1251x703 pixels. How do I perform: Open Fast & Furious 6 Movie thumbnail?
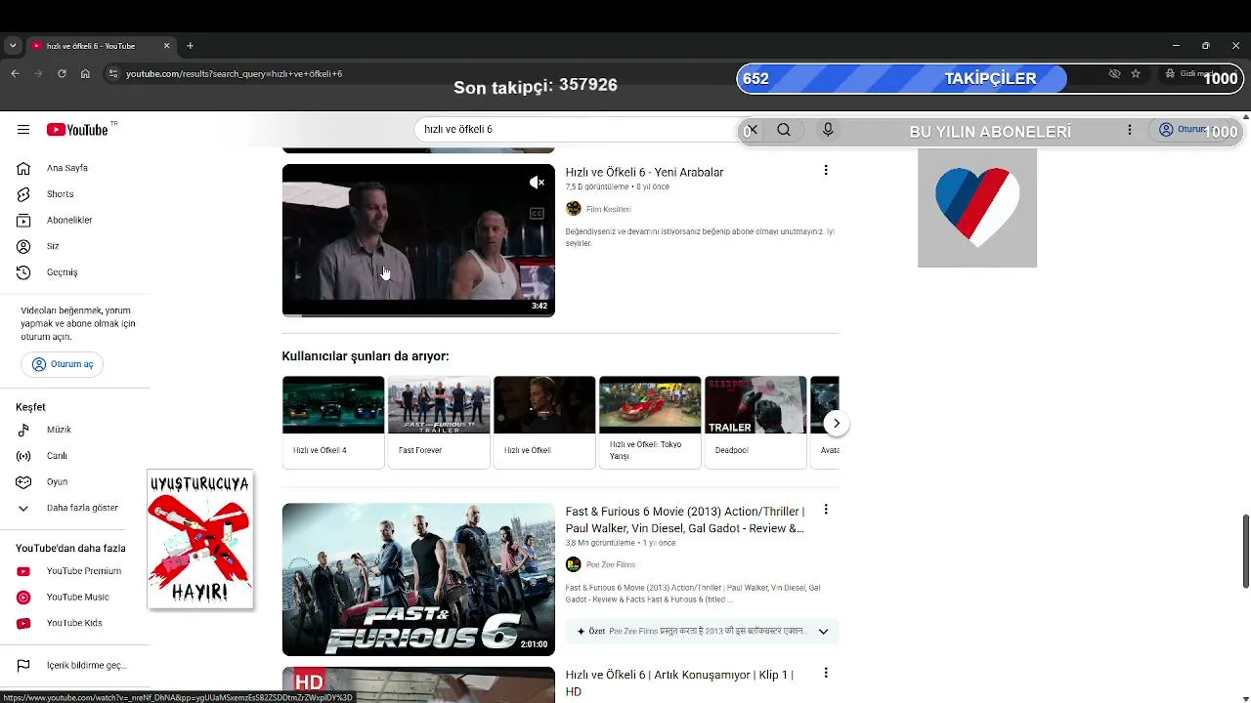click(418, 579)
